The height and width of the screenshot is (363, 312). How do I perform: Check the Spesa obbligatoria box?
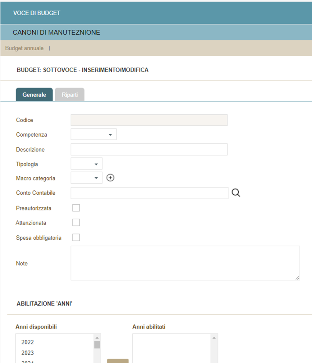point(76,238)
